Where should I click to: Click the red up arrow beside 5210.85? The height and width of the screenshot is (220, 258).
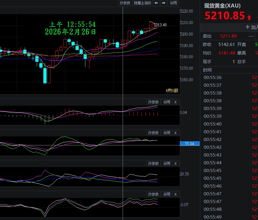tap(249, 17)
